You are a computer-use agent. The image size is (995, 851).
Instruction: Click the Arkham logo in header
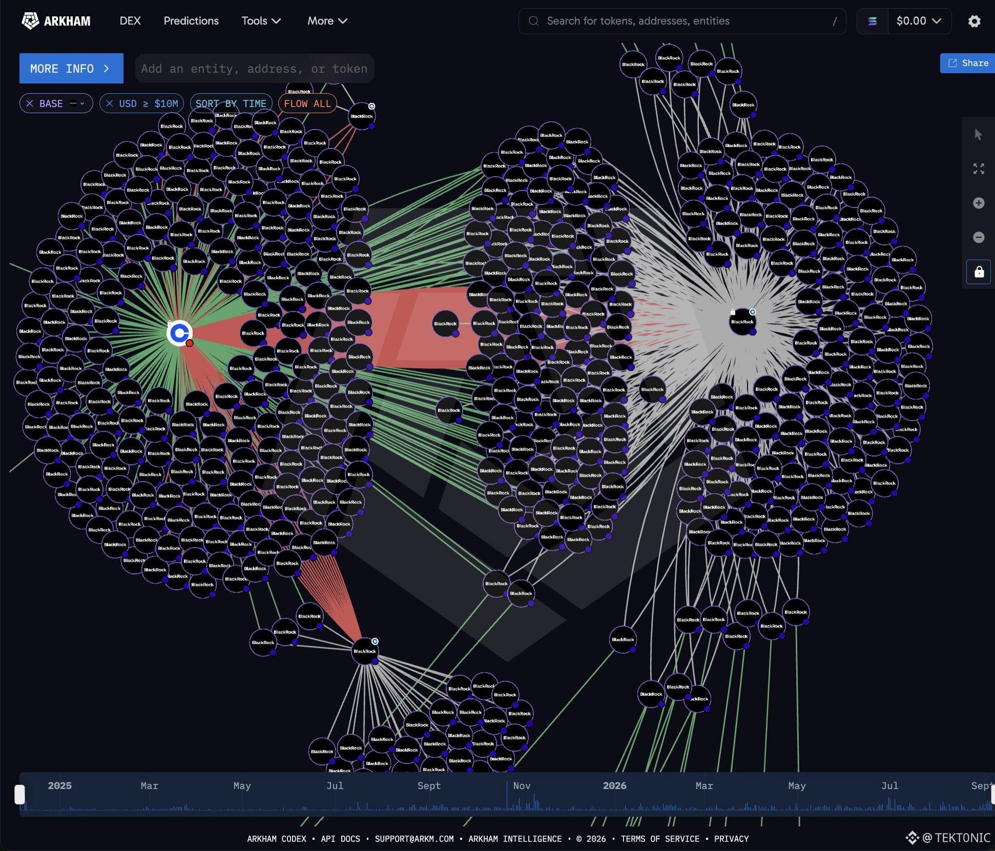[x=56, y=21]
